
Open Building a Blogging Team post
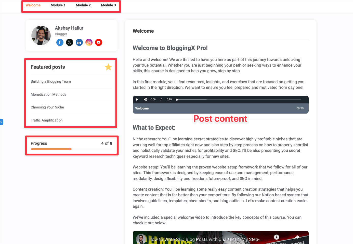point(51,81)
